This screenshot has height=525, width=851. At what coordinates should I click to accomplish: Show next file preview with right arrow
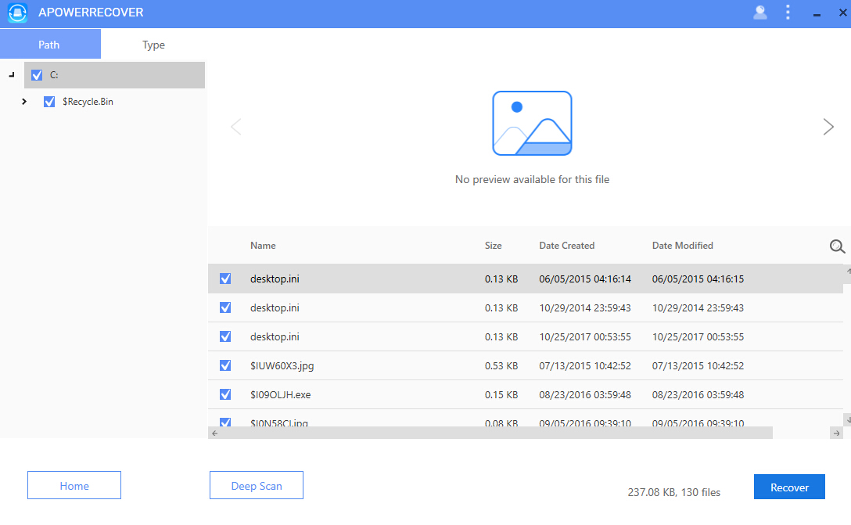[x=828, y=127]
